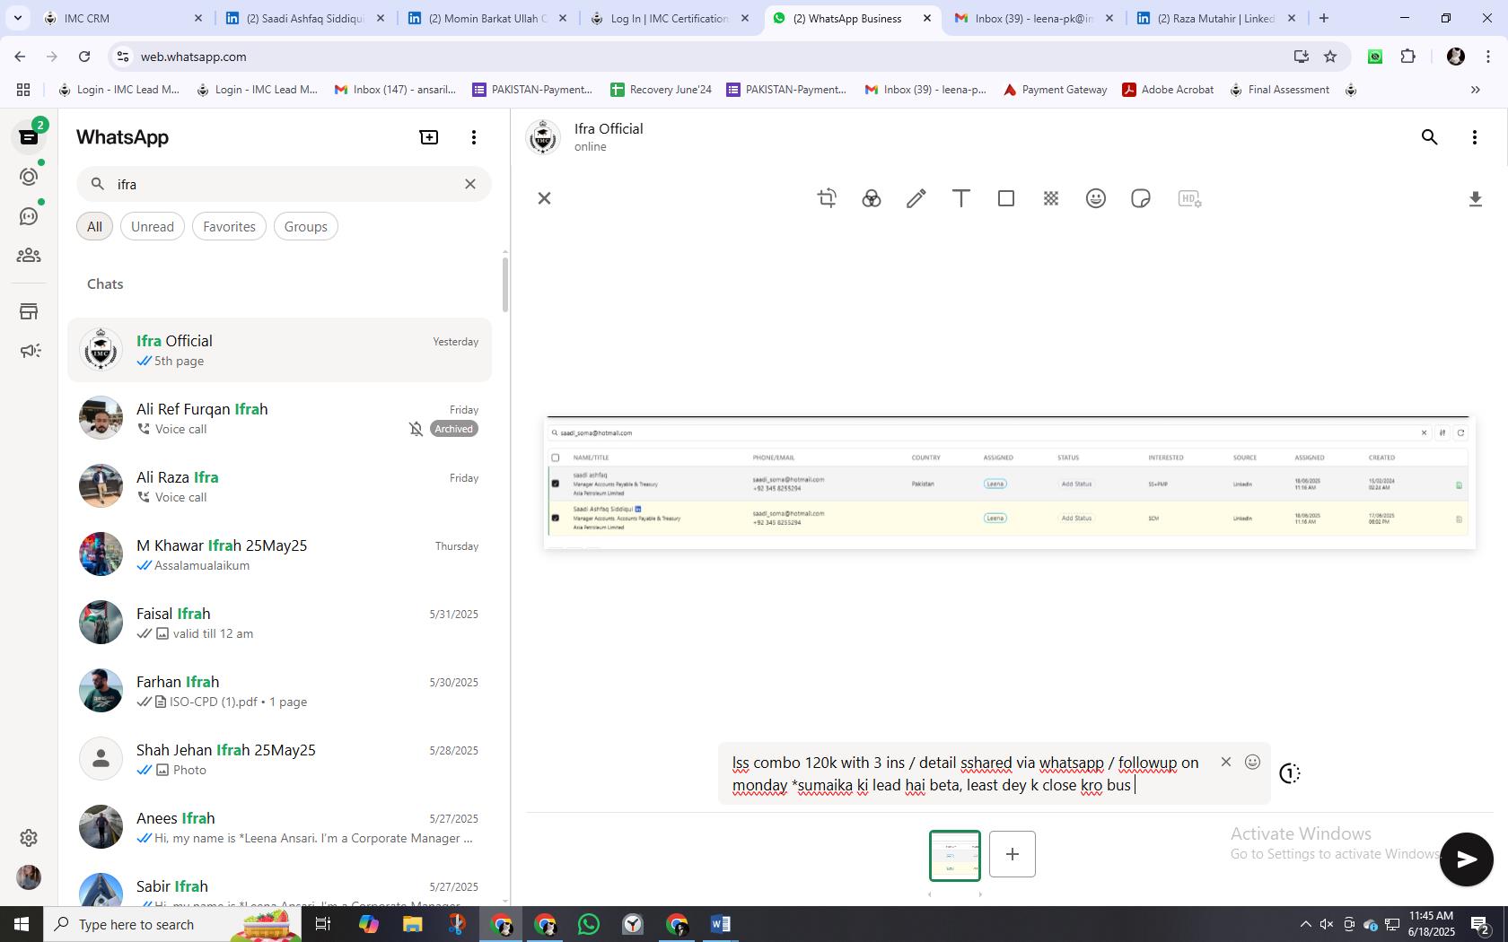This screenshot has height=942, width=1508.
Task: Open Faisal Ifrah chat
Action: tap(280, 623)
